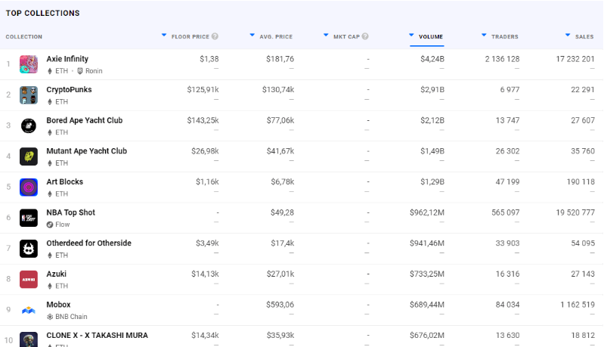Click the Mkt Cap help question icon
The height and width of the screenshot is (347, 604).
[x=365, y=36]
